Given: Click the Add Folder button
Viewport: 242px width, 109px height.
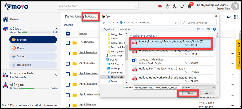Looking at the screenshot, I should point(73,17).
